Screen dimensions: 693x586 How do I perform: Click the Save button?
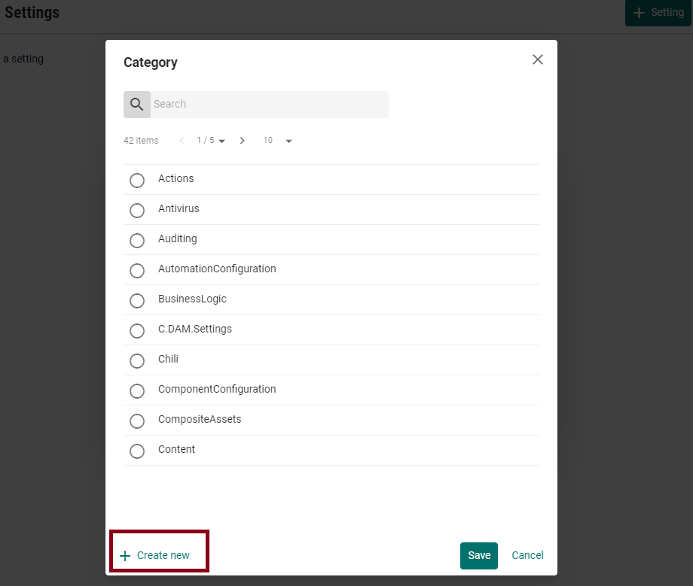479,556
